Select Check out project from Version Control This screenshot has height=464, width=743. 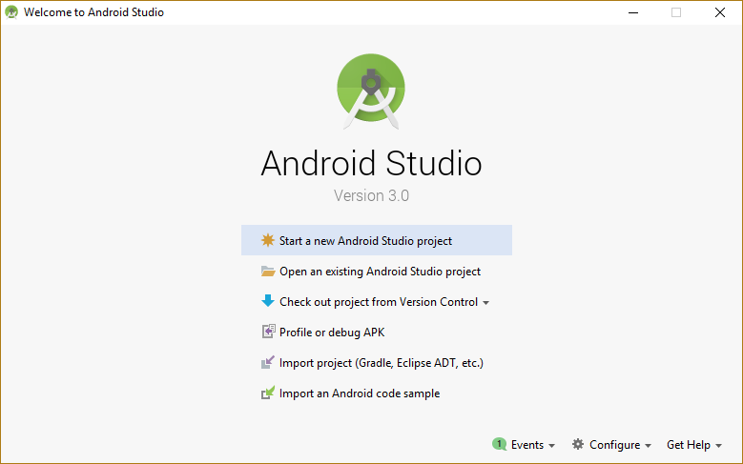point(379,302)
